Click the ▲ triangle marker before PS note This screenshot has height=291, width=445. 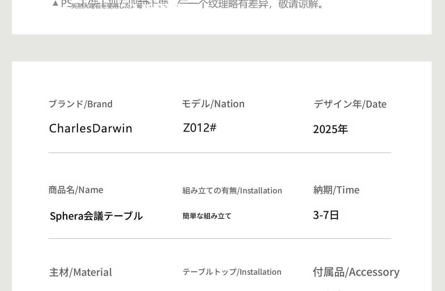[55, 3]
